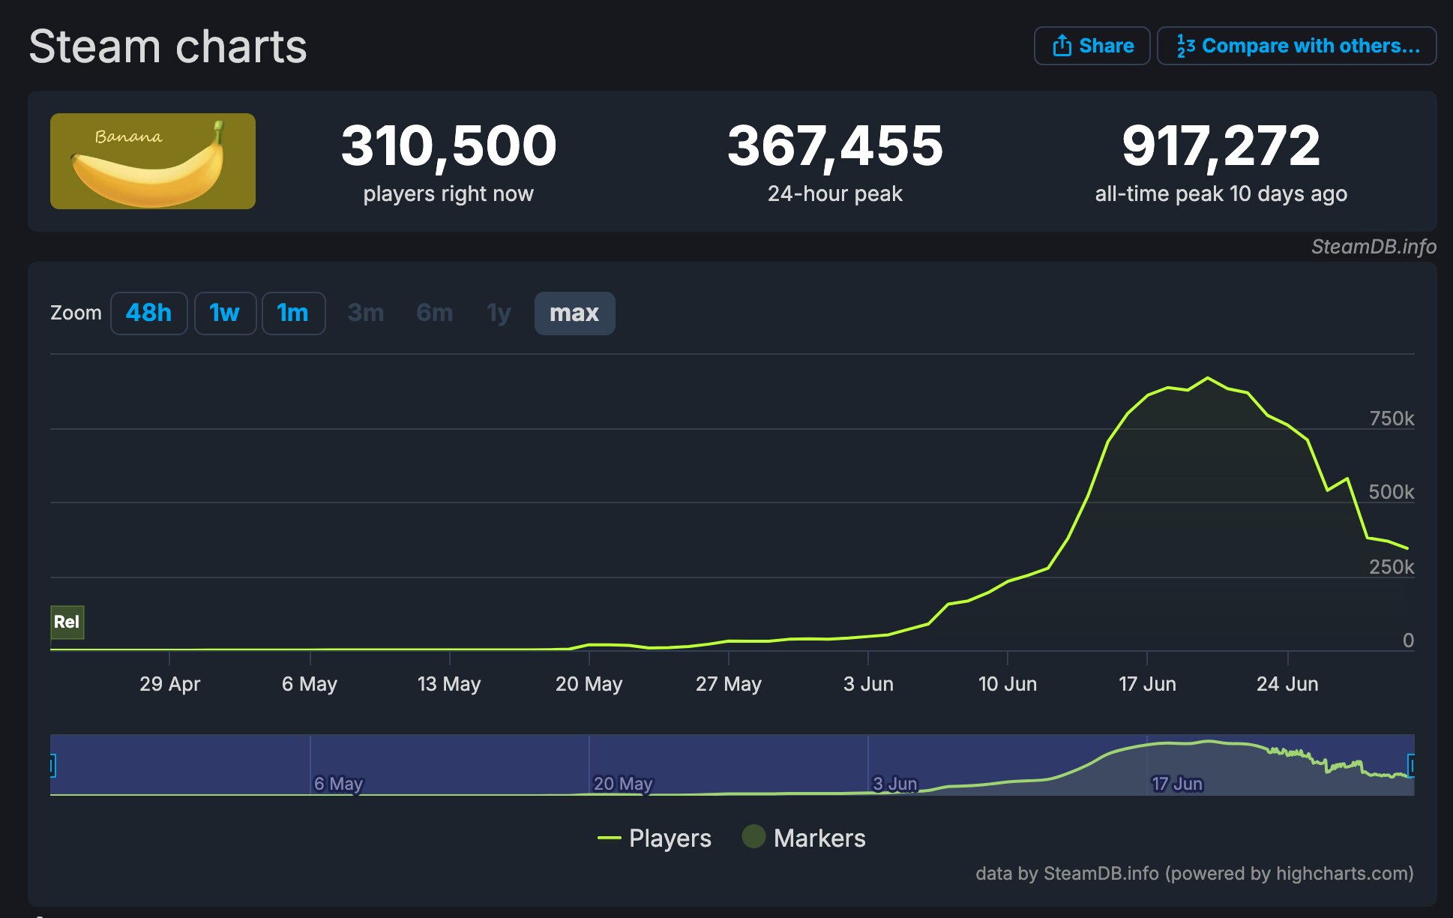Select the max zoom range

pos(574,313)
